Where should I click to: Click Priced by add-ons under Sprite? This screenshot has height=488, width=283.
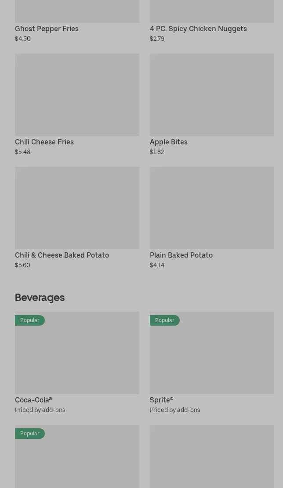click(175, 410)
